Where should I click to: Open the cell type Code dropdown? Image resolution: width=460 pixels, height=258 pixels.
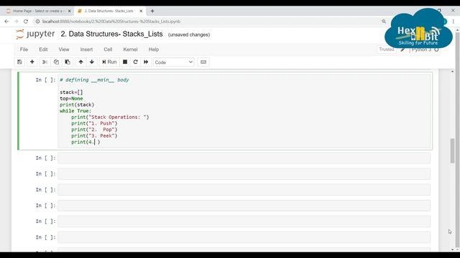(x=174, y=62)
